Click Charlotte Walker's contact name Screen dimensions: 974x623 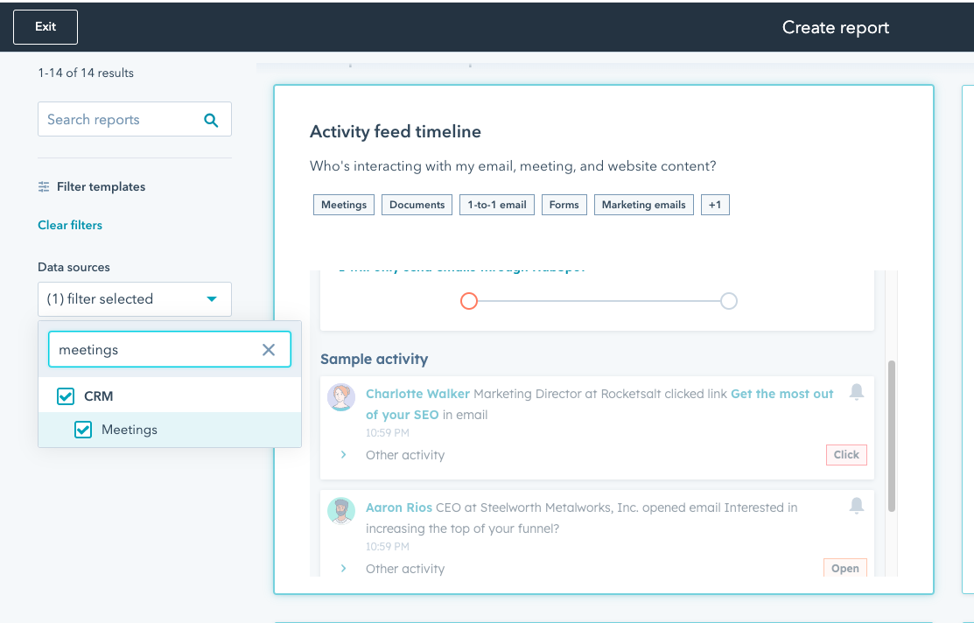417,394
